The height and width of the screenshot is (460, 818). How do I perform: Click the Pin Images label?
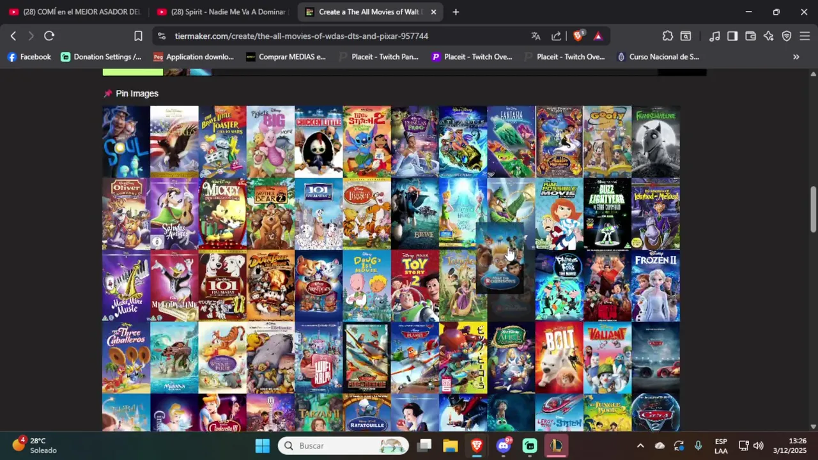(x=137, y=93)
